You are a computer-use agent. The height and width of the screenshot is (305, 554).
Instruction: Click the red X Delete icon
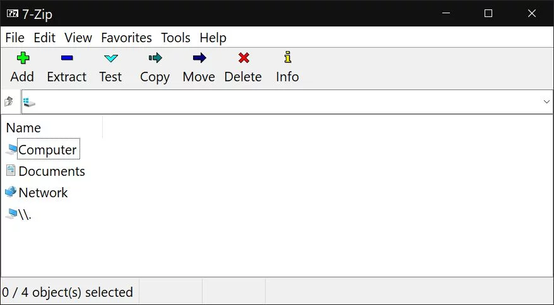[244, 58]
